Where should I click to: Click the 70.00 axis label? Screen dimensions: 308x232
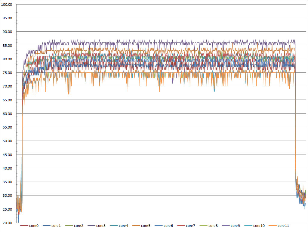coord(7,86)
